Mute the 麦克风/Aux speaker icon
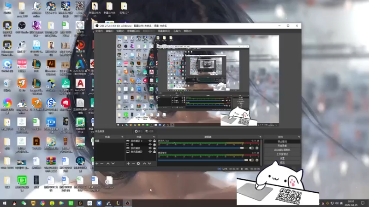 (x=251, y=148)
